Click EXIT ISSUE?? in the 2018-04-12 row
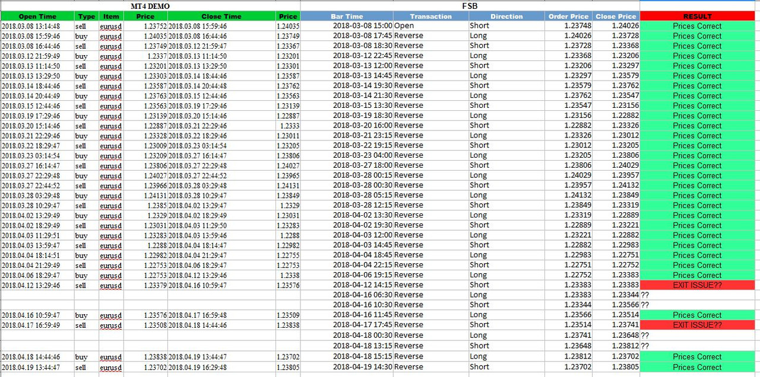 [x=697, y=285]
